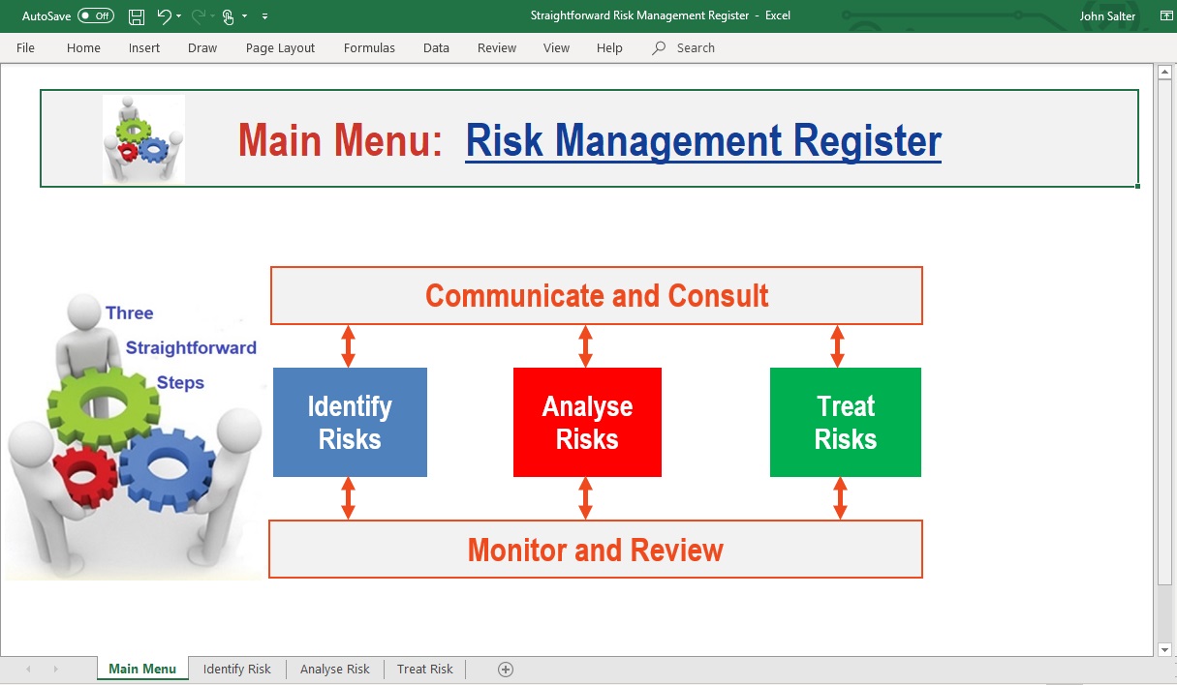Open the Treat Risks green box
Viewport: 1177px width, 685px height.
846,422
